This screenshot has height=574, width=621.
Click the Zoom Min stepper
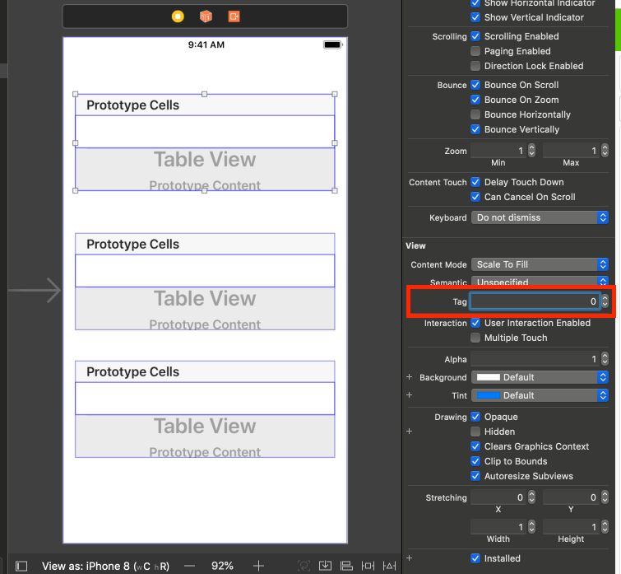click(x=531, y=151)
